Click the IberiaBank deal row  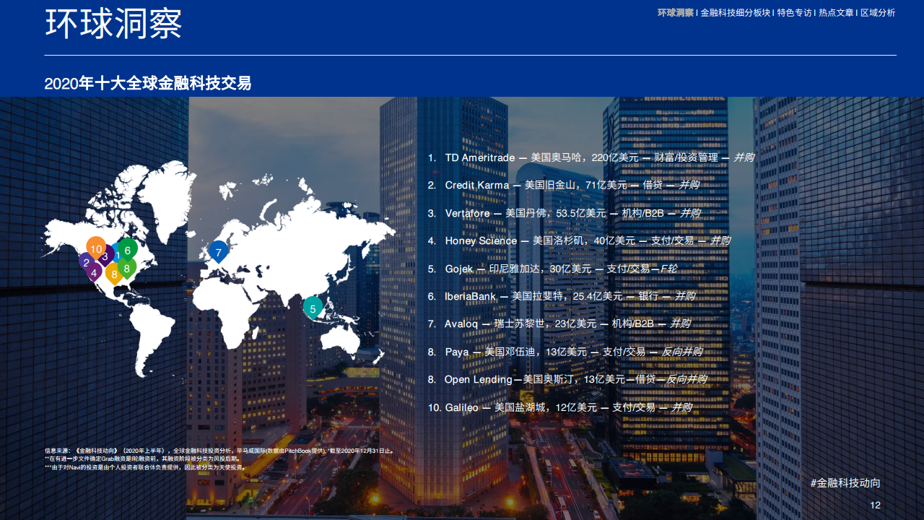(x=561, y=296)
